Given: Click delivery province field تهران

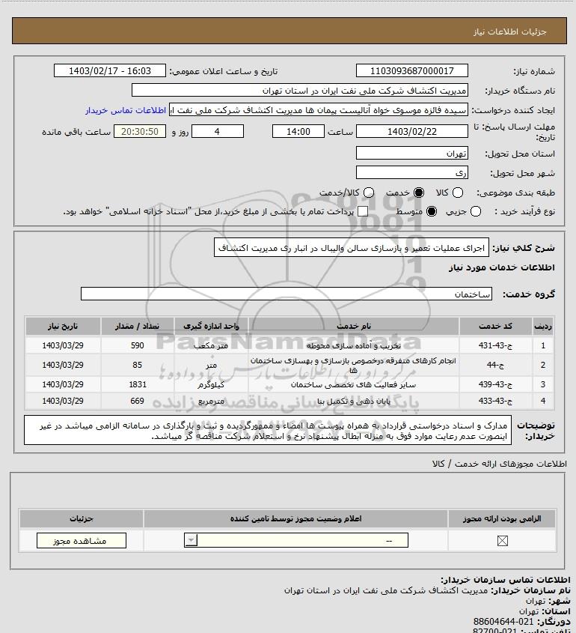Looking at the screenshot, I should [412, 153].
